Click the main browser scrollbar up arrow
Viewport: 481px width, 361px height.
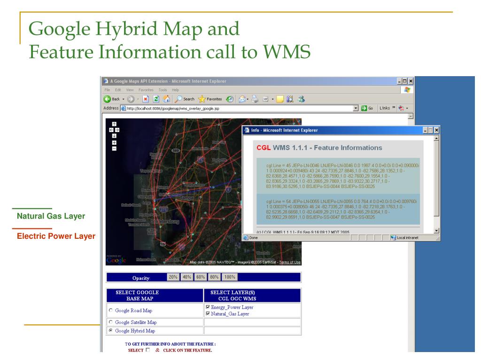pos(411,116)
